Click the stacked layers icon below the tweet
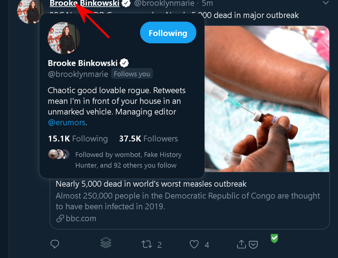Viewport: 338px width, 258px height. 106,243
